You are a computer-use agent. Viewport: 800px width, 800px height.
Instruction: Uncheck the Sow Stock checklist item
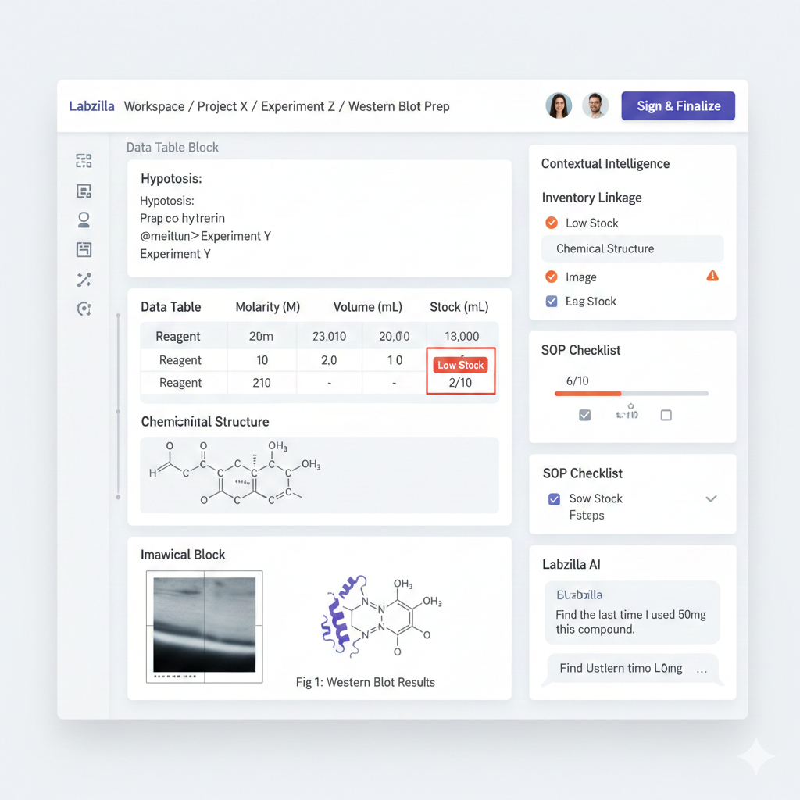point(554,498)
